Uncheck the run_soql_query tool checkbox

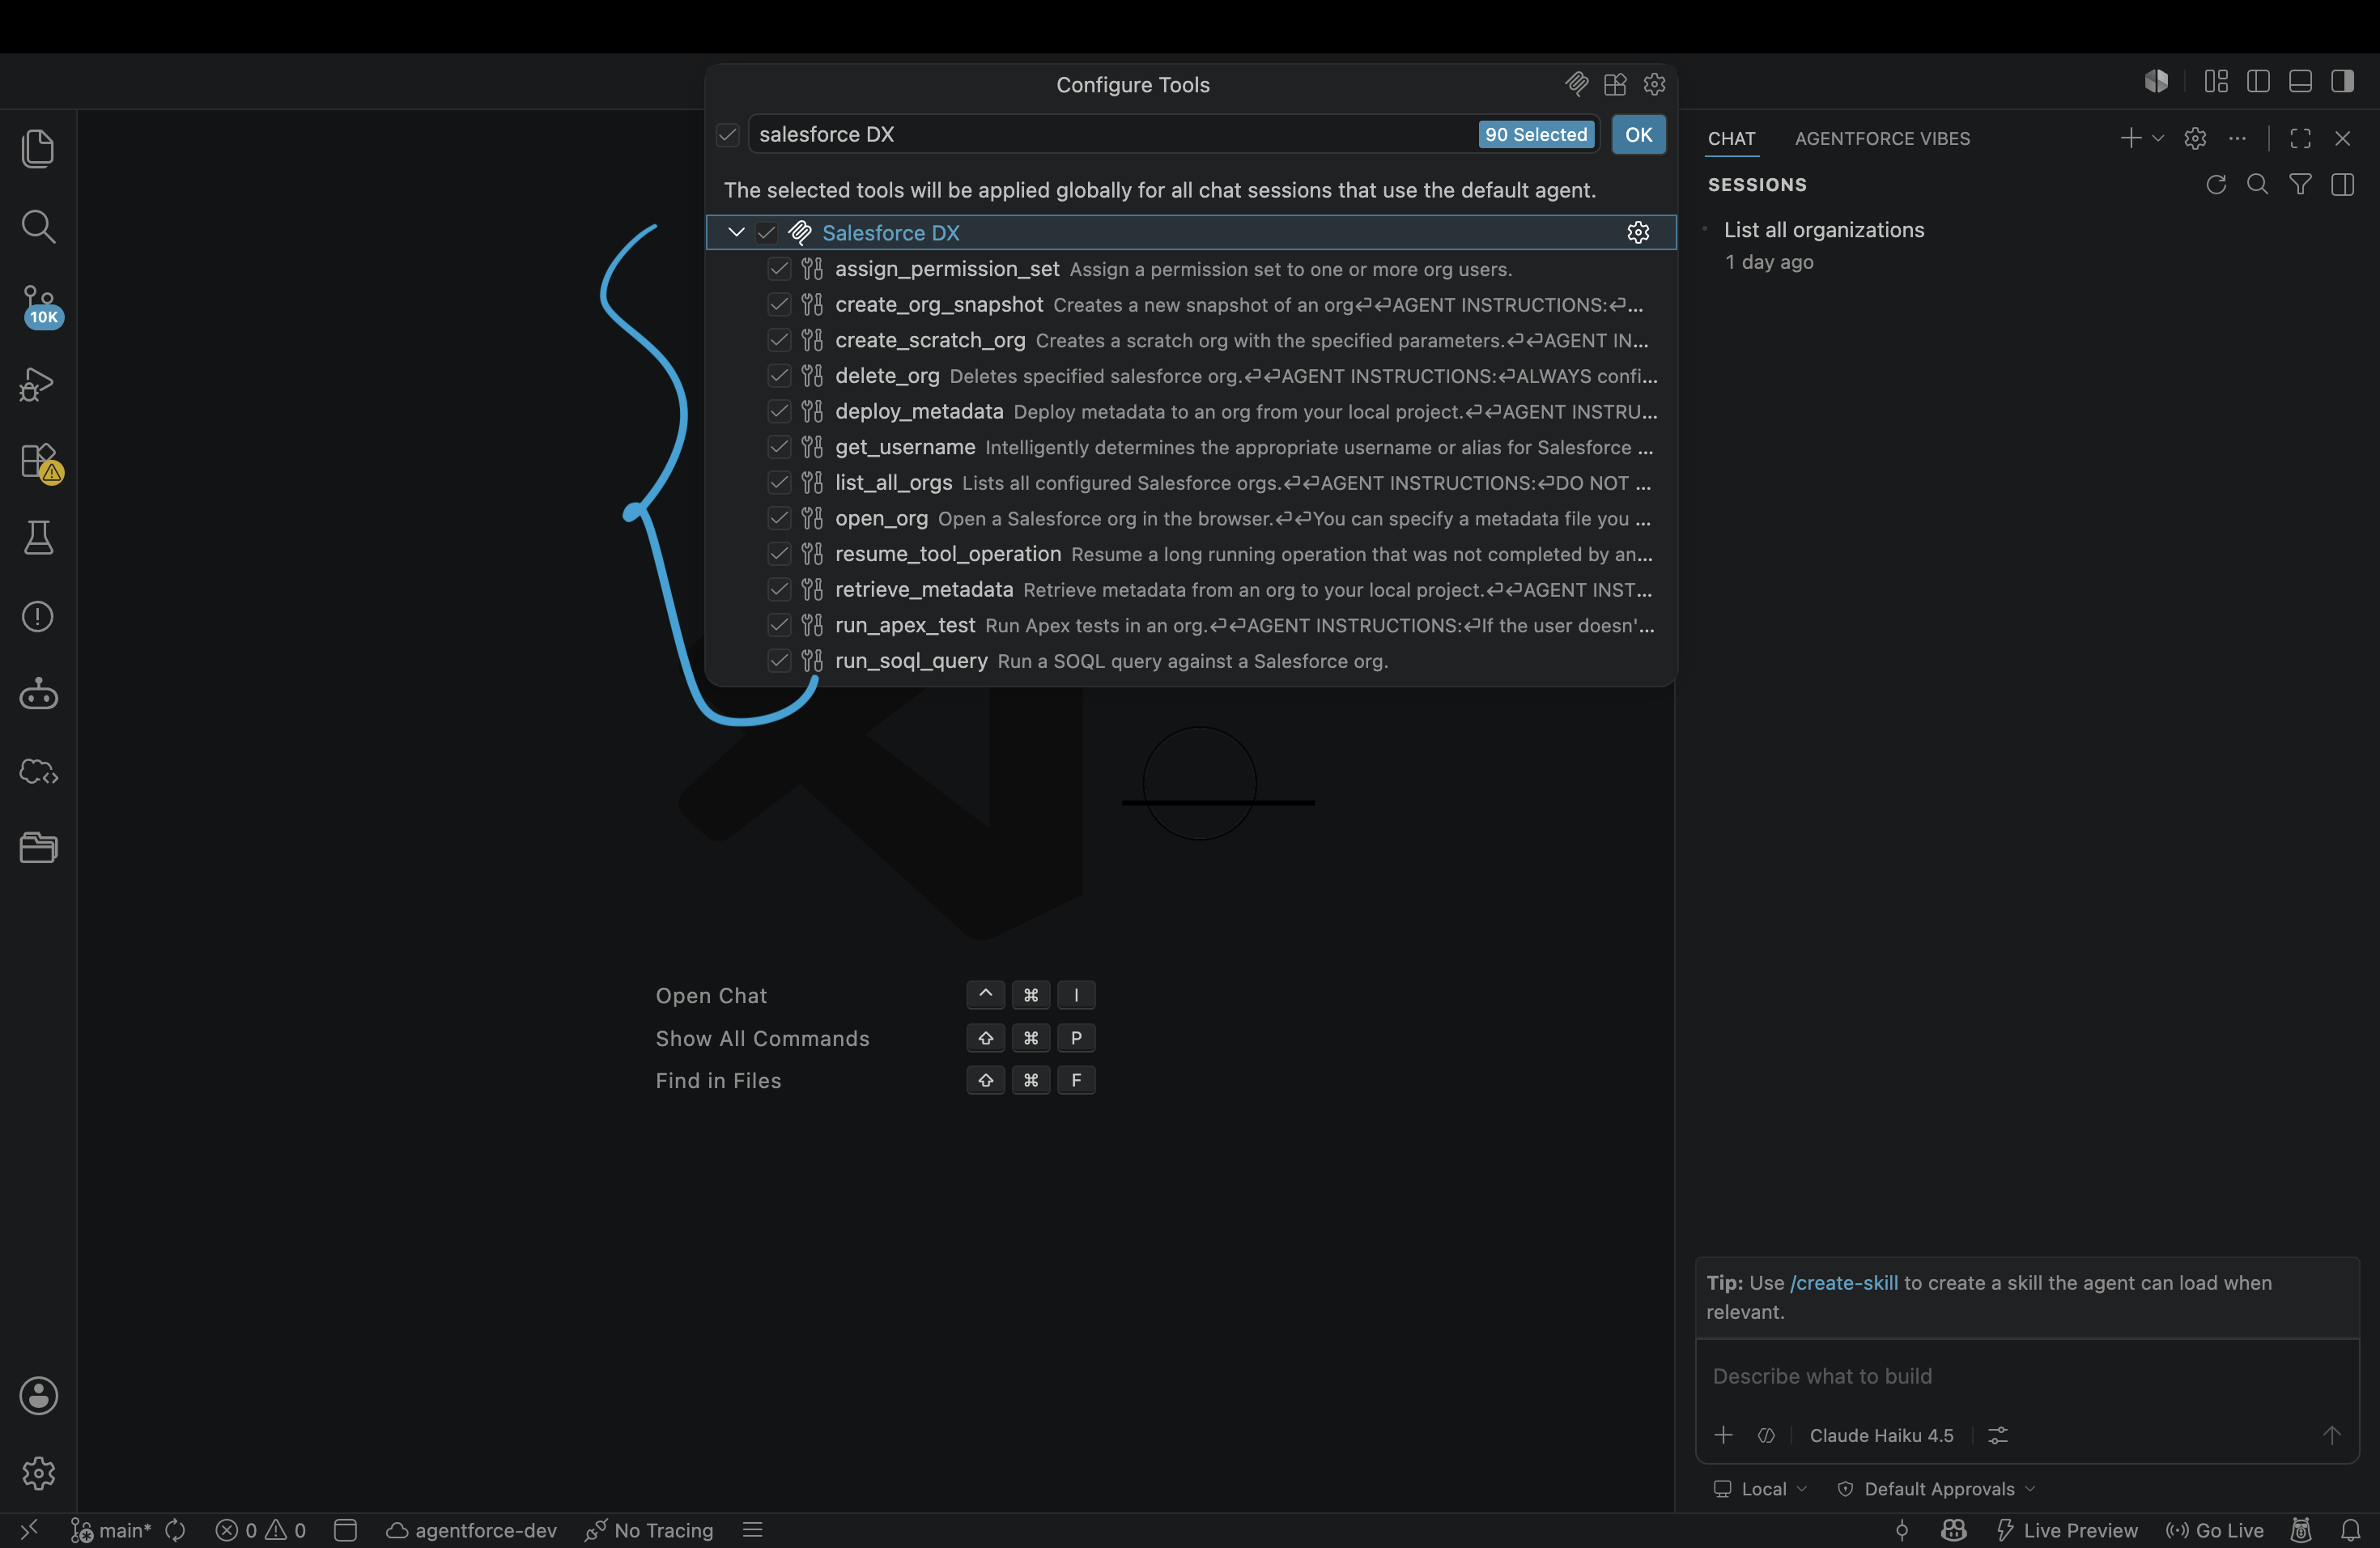pos(779,660)
